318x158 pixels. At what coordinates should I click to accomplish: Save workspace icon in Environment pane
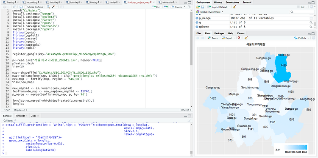point(203,7)
